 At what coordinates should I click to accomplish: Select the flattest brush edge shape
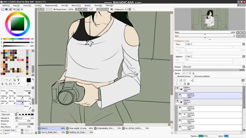[32, 115]
